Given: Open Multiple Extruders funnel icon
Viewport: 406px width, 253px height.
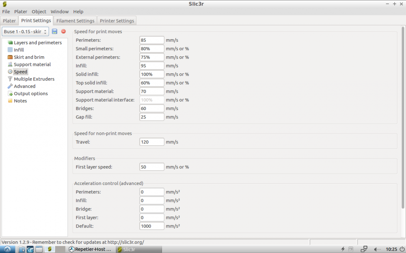Looking at the screenshot, I should click(10, 79).
